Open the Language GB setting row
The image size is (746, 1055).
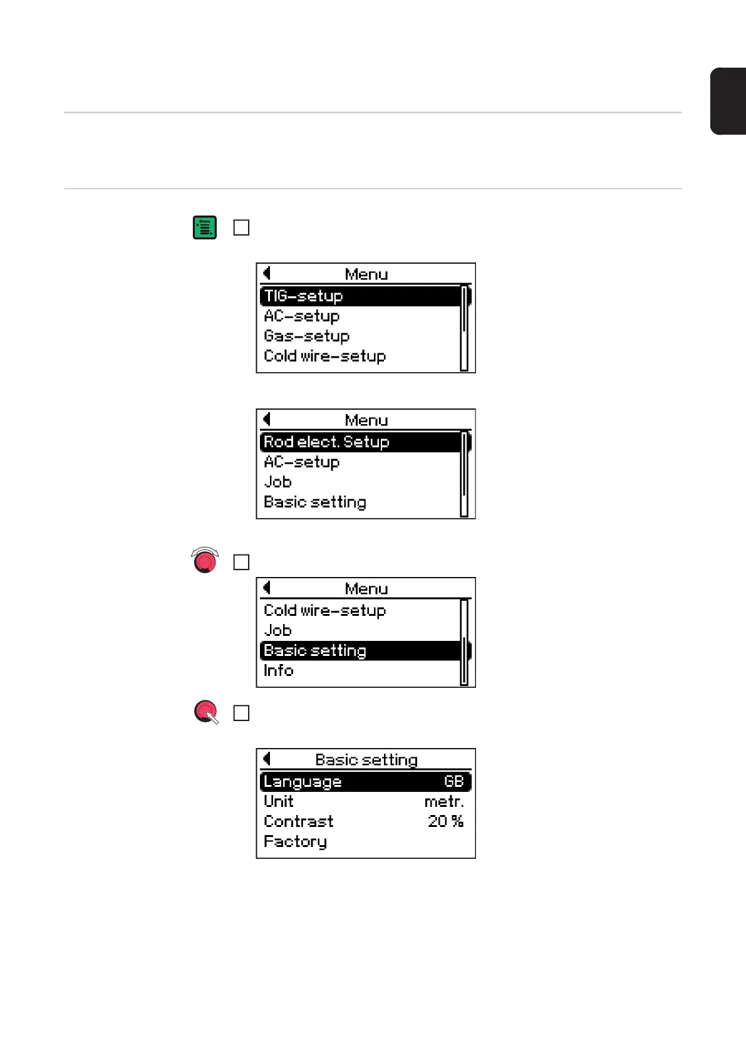click(365, 781)
